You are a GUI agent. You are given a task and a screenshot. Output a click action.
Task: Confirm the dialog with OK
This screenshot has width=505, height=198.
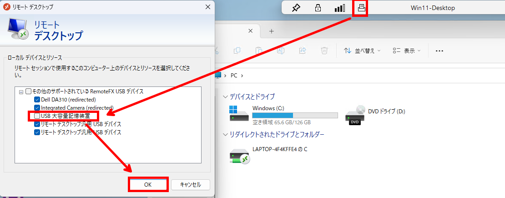tap(148, 185)
